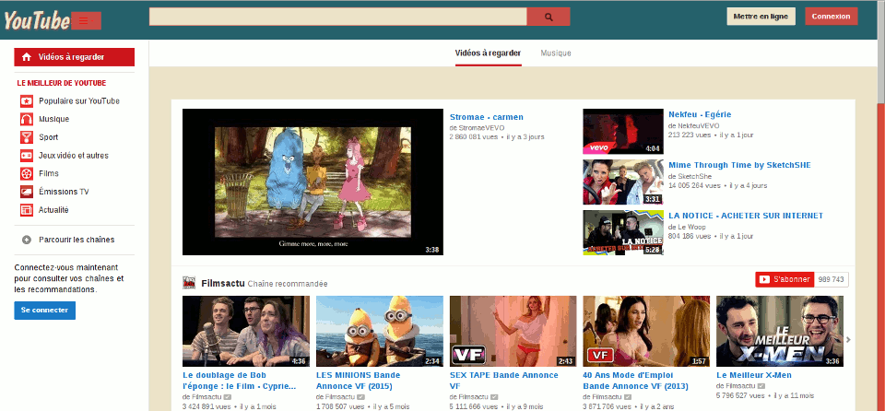Click the Émissions TV icon

(27, 192)
